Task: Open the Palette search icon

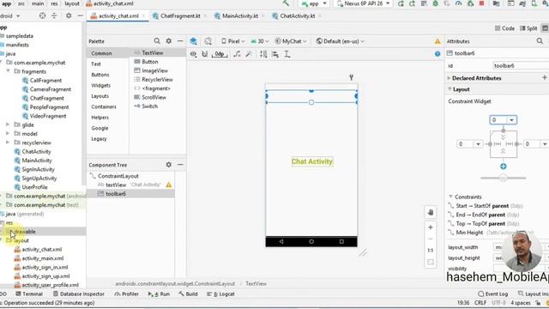Action: [x=157, y=41]
